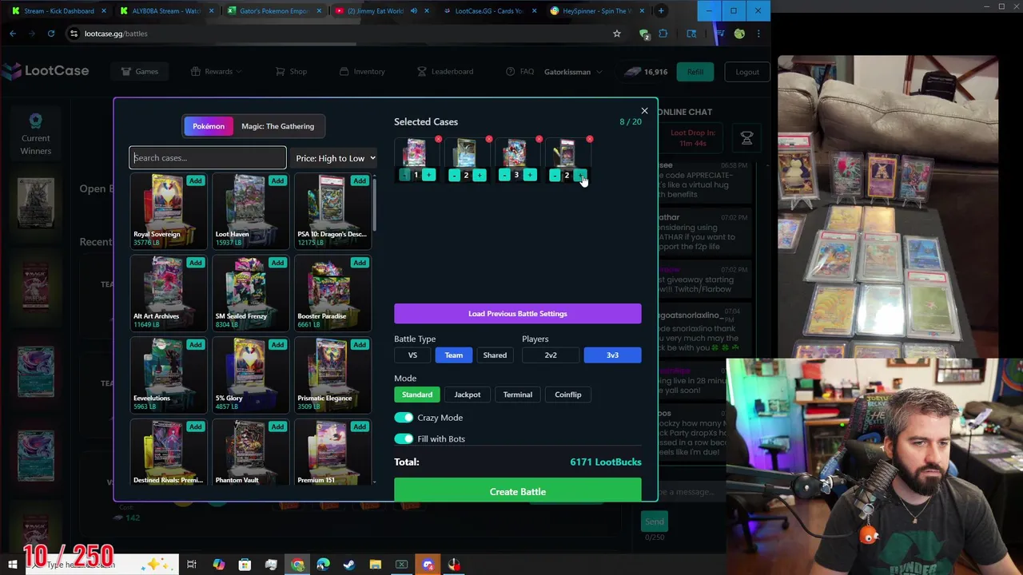
Task: Add the 5% Glory case
Action: coord(277,345)
